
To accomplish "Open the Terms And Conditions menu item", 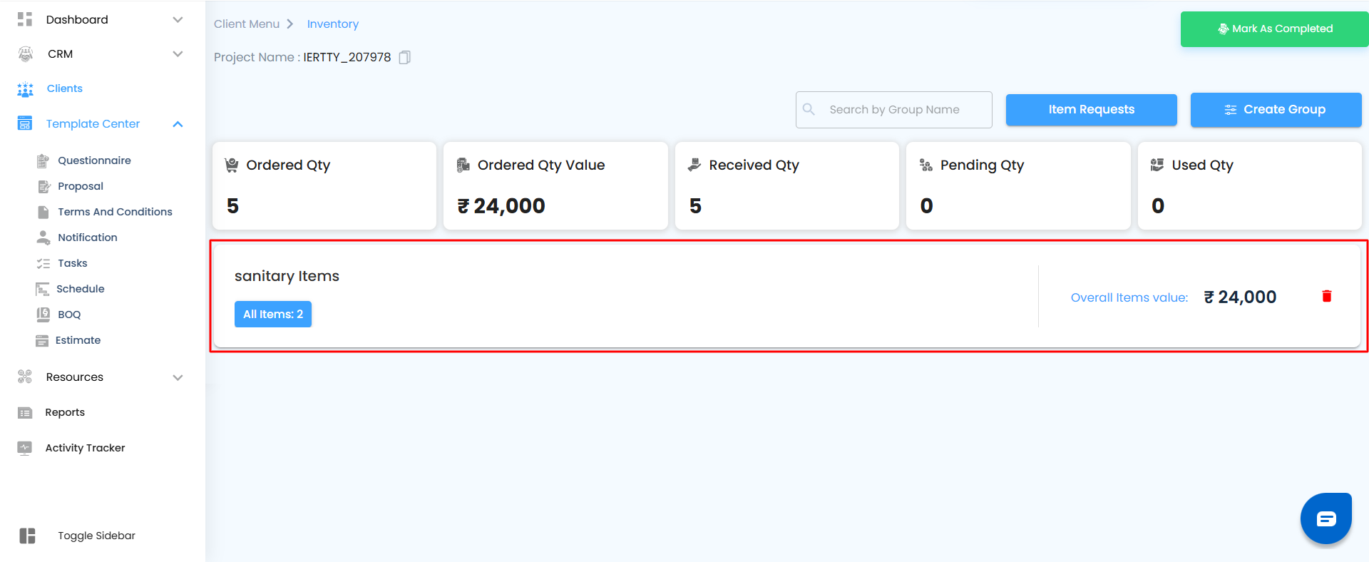I will [x=115, y=212].
